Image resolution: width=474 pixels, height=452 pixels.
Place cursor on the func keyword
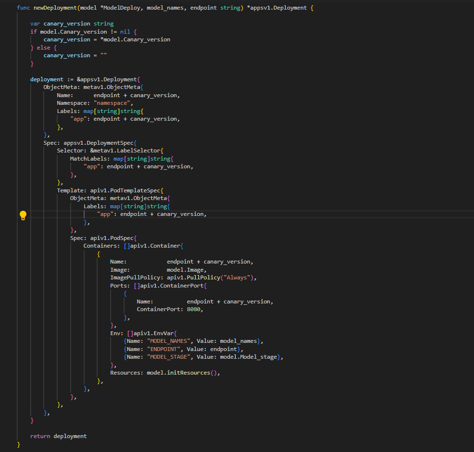tap(23, 8)
